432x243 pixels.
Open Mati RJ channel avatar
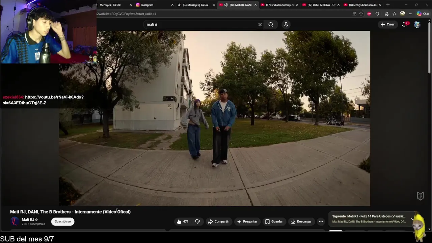[x=15, y=221]
